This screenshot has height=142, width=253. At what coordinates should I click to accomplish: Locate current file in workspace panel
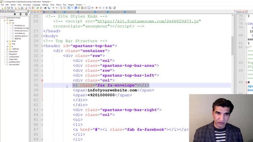tap(26, 14)
